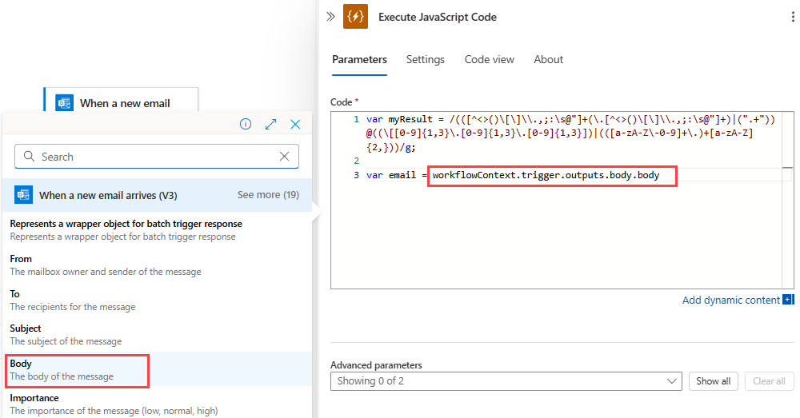Screen dimensions: 800x418
Task: Clear the search box with X icon
Action: point(285,157)
